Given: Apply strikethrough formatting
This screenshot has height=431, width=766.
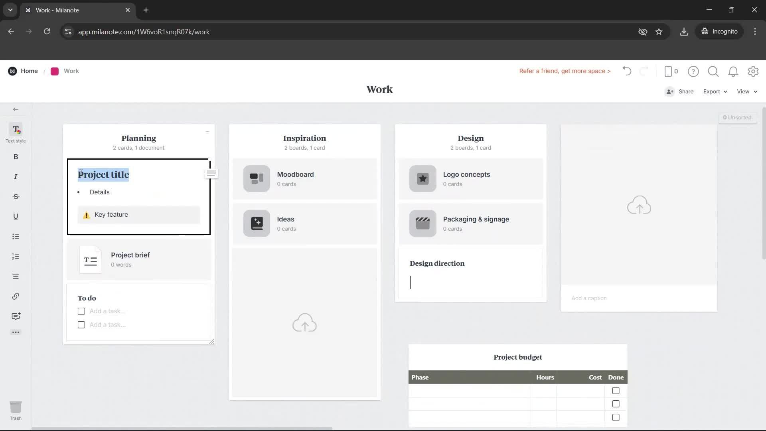Looking at the screenshot, I should click(16, 196).
